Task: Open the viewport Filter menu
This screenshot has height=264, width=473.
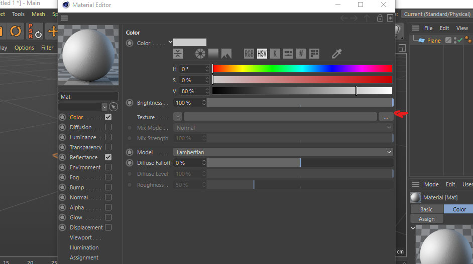Action: pos(47,48)
